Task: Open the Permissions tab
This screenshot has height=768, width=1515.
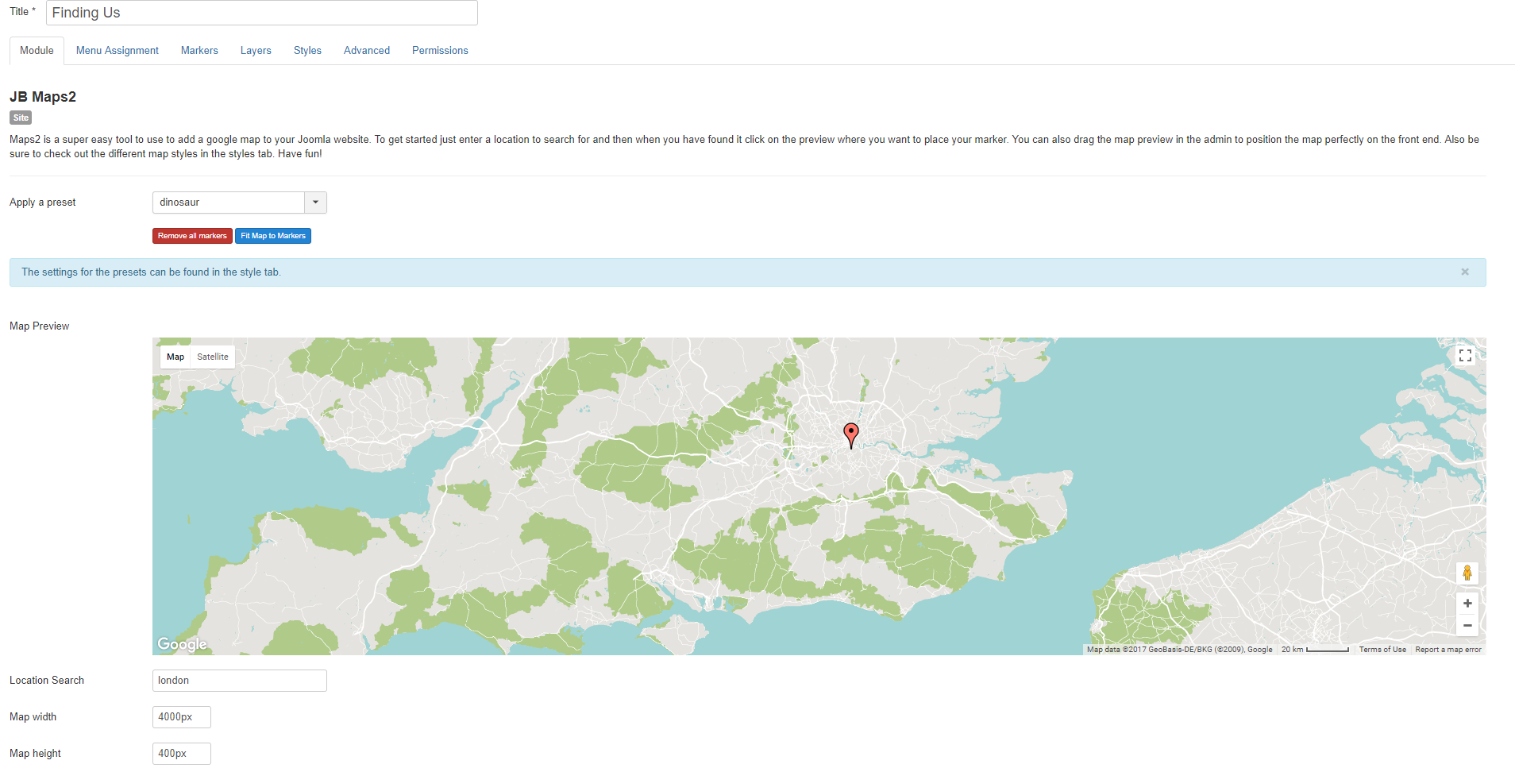Action: [440, 50]
